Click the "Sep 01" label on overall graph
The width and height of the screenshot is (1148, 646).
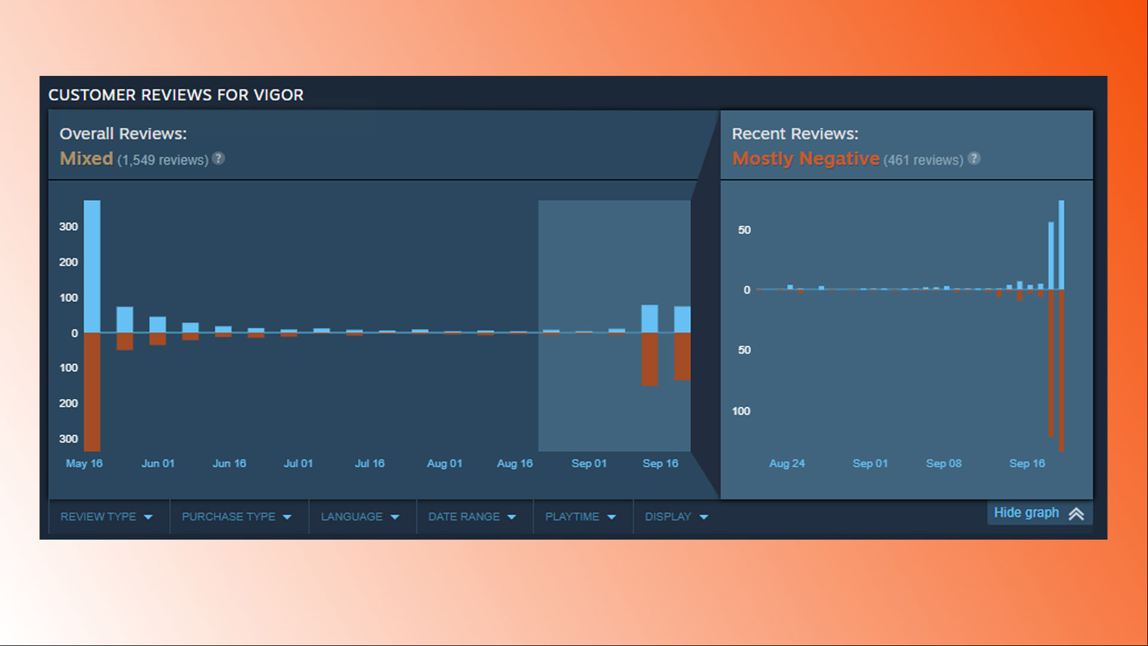(x=589, y=463)
